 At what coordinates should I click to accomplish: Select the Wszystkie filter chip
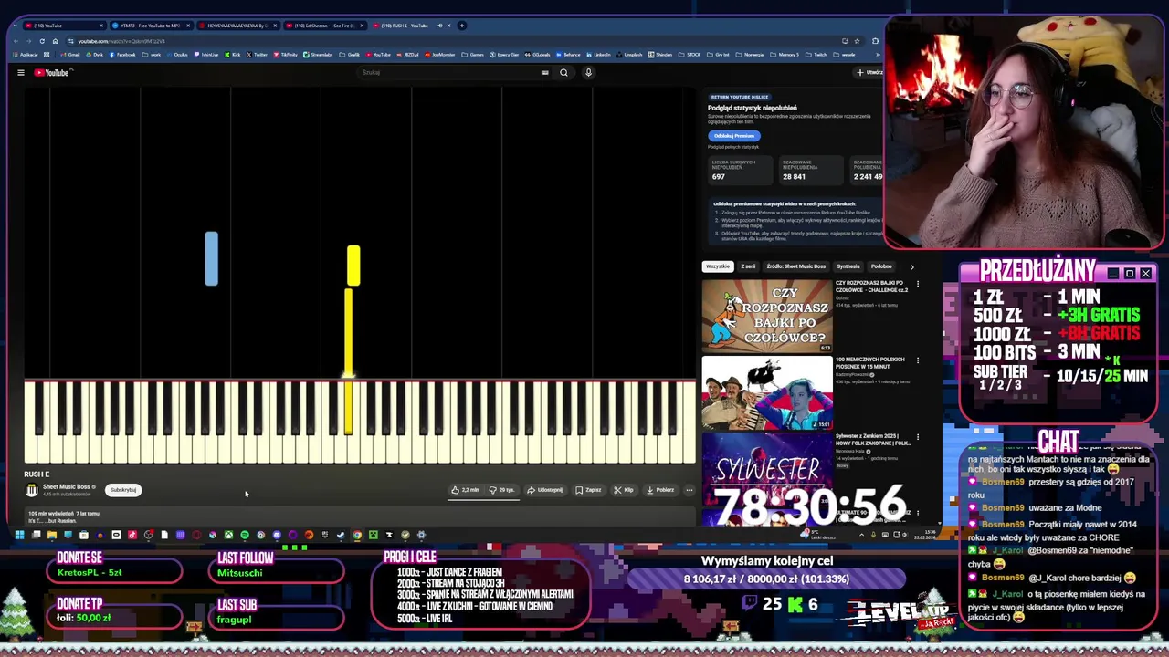point(718,266)
